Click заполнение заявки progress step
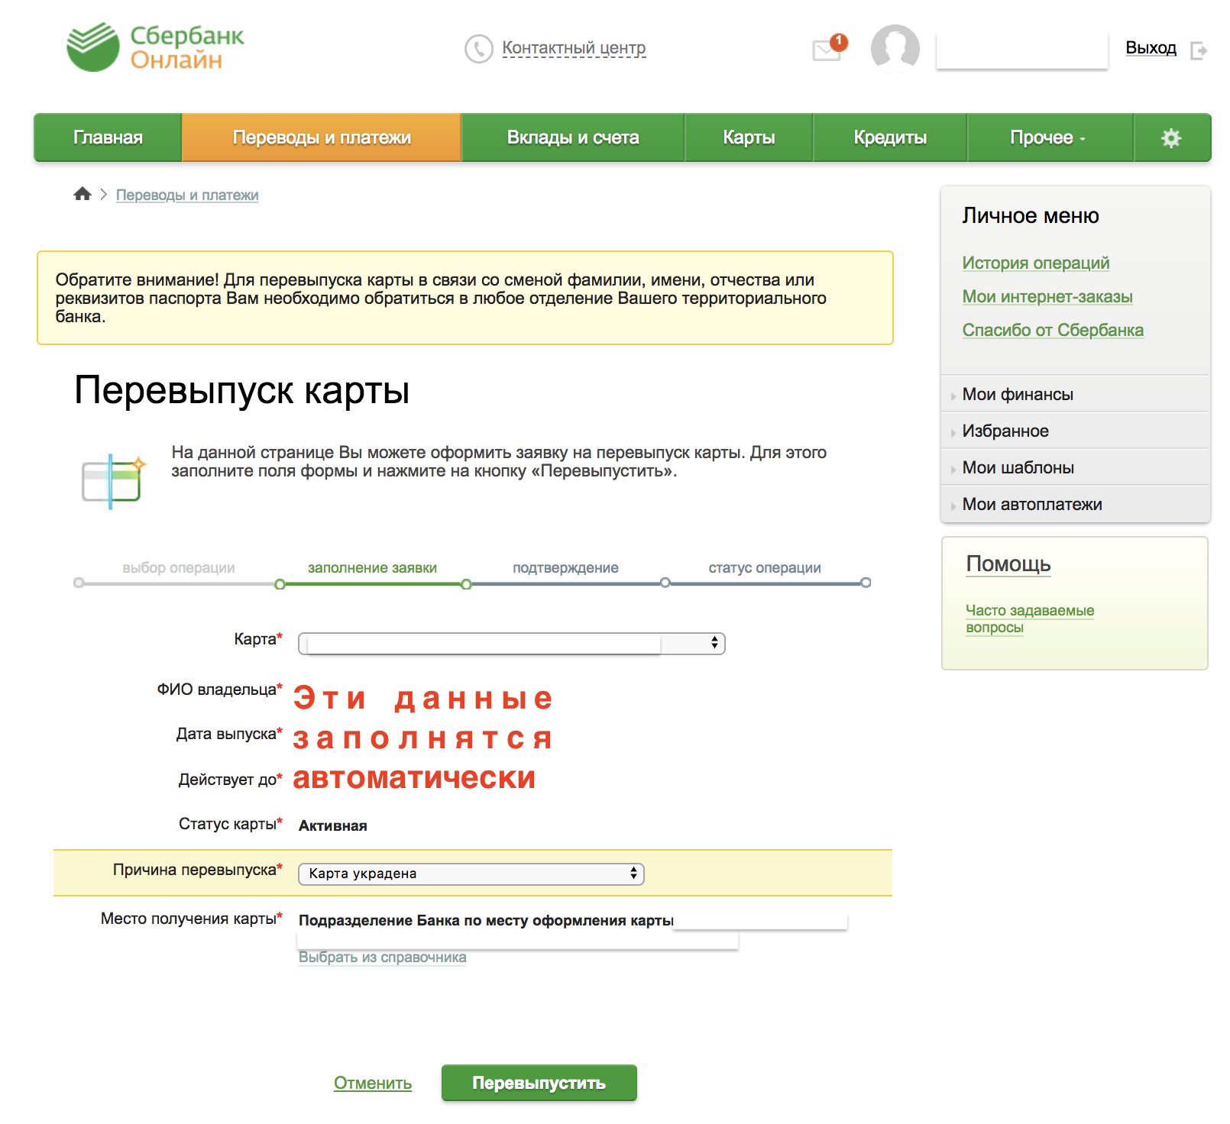This screenshot has height=1124, width=1230. 372,568
